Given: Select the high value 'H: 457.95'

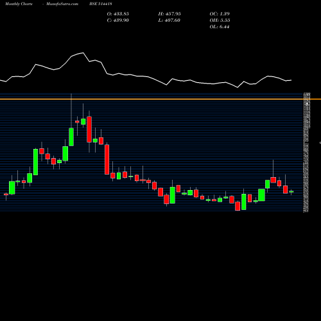Looking at the screenshot, I should click(169, 14).
